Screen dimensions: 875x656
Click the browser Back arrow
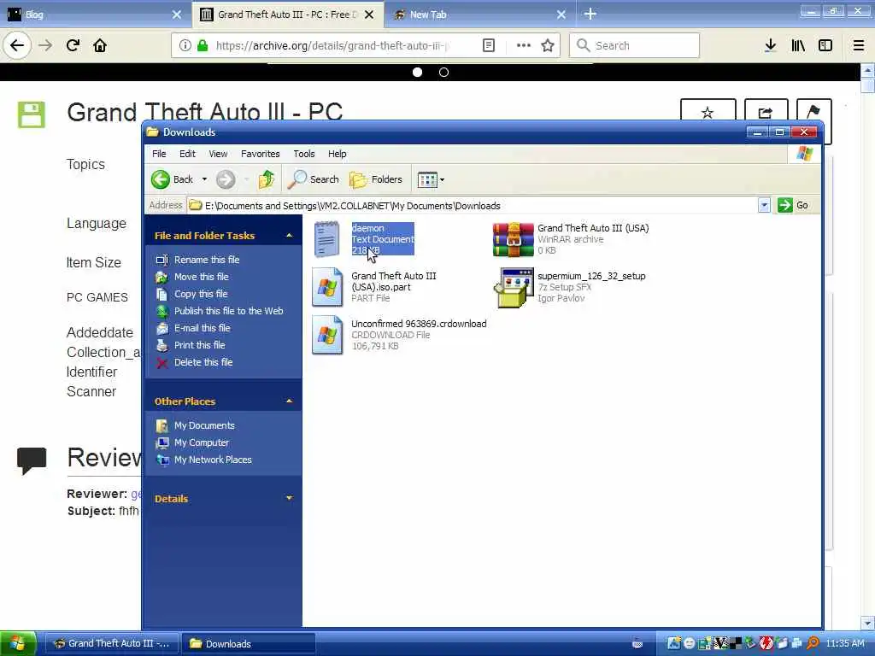point(17,45)
